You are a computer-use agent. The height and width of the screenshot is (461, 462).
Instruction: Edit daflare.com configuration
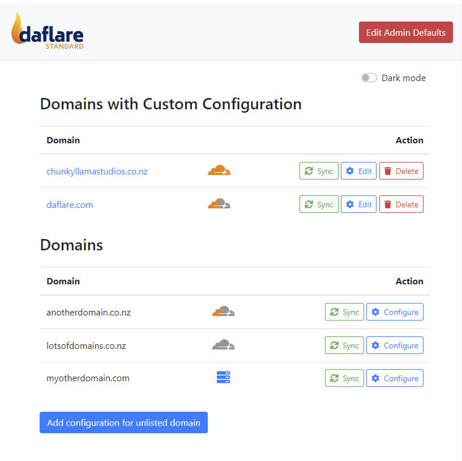tap(358, 204)
